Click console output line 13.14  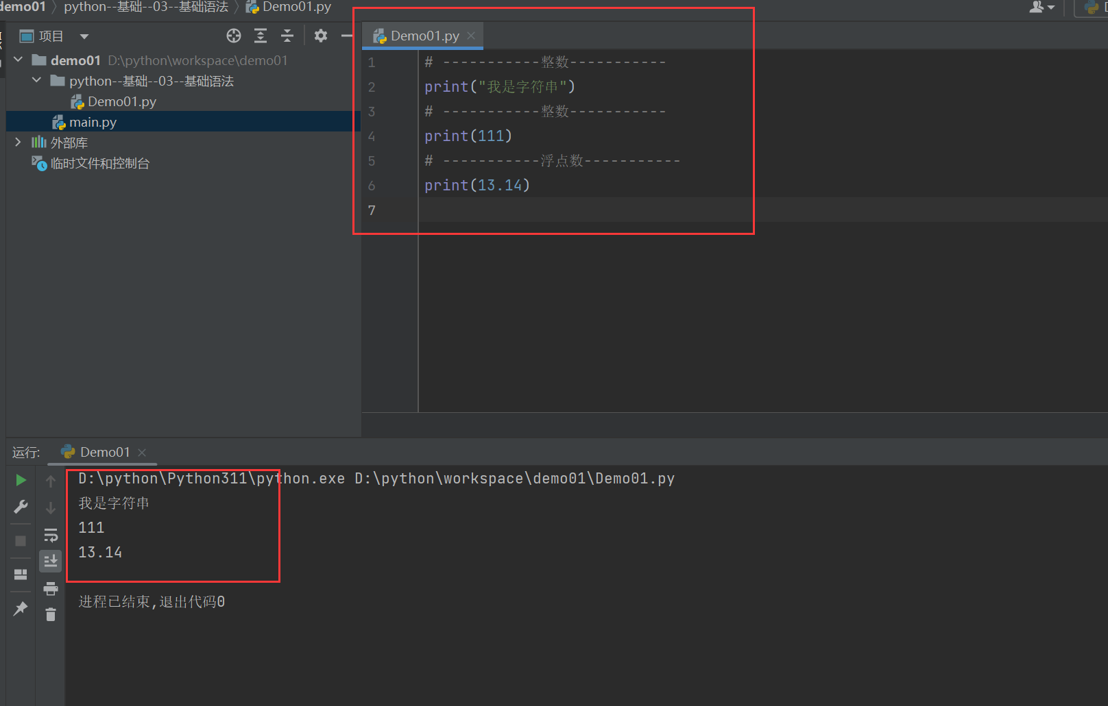[100, 552]
